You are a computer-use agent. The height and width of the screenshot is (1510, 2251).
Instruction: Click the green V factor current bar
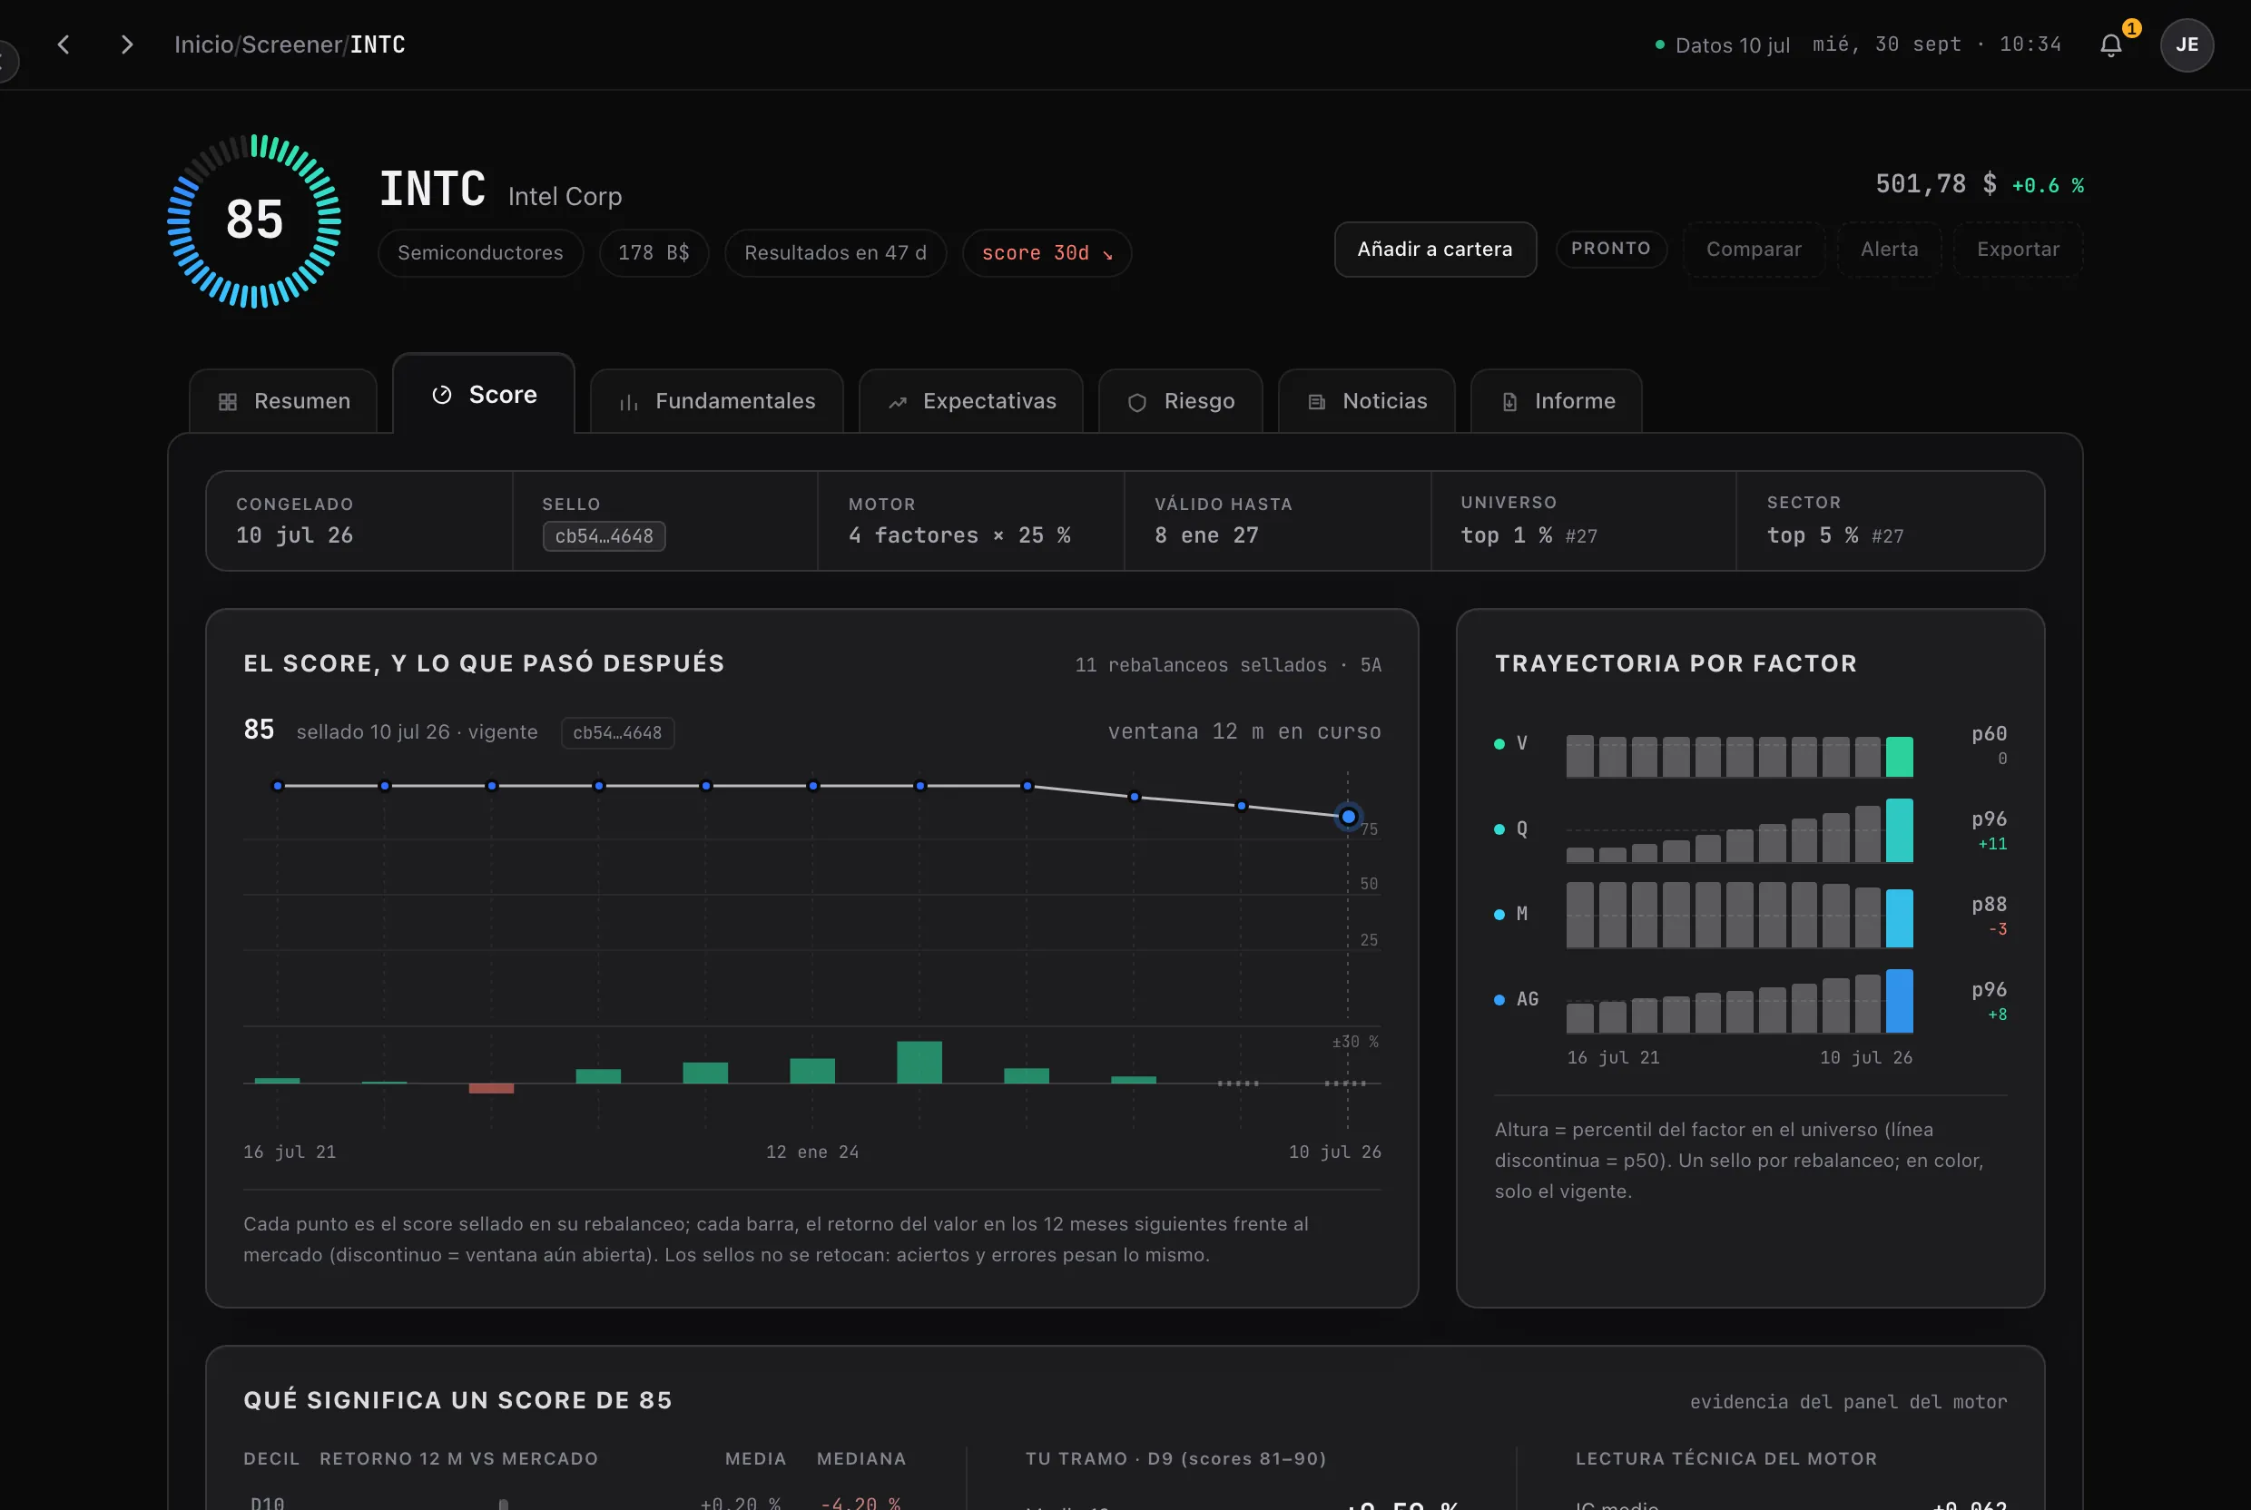click(x=1900, y=757)
